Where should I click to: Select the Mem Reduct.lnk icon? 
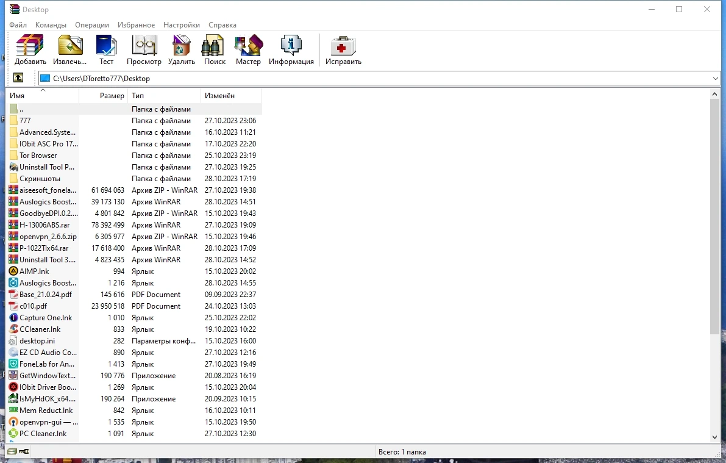tap(13, 410)
